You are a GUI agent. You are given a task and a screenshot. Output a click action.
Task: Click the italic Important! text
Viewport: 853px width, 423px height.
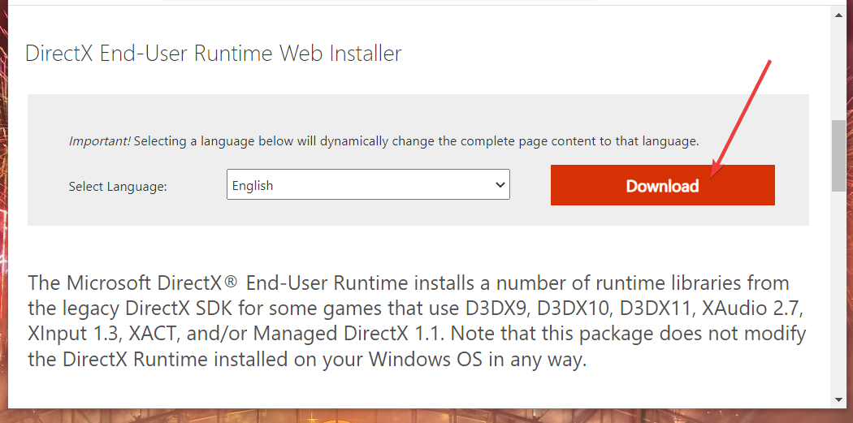point(99,141)
